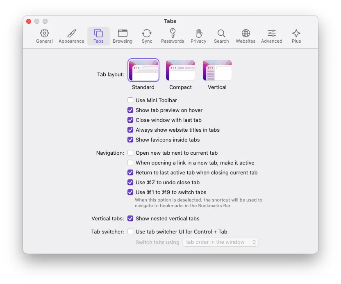
Task: Enable tab switcher UI for Control + Tab
Action: tap(130, 231)
